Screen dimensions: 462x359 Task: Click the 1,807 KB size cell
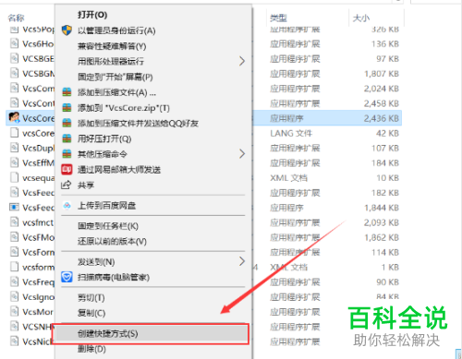coord(382,74)
